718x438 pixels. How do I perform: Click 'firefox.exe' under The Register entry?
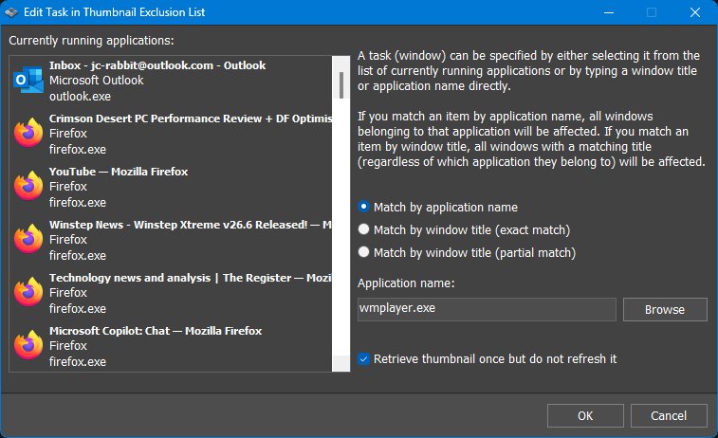(78, 309)
